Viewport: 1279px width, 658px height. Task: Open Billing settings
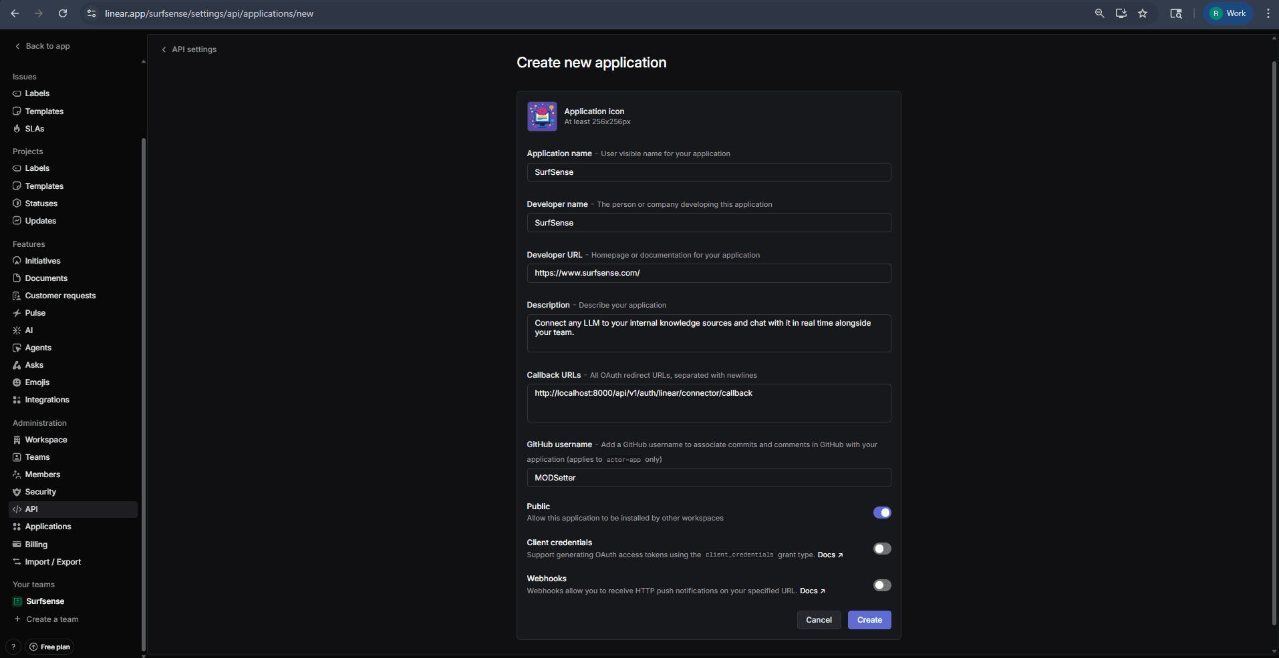[x=37, y=544]
